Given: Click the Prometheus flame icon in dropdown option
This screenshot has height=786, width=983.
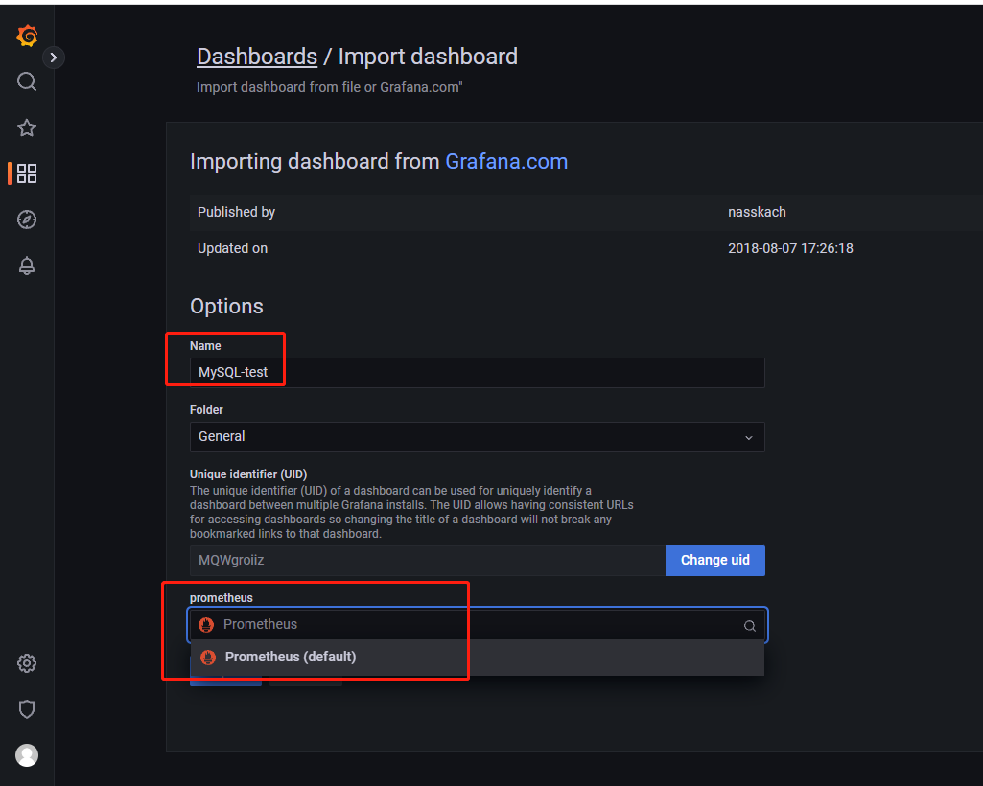Looking at the screenshot, I should [x=208, y=657].
